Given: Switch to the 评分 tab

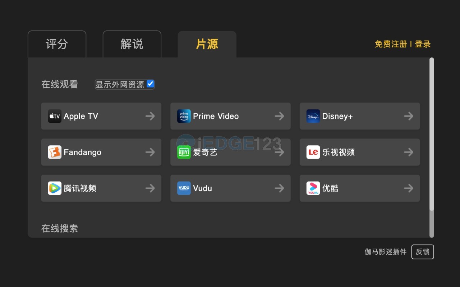Looking at the screenshot, I should 57,44.
